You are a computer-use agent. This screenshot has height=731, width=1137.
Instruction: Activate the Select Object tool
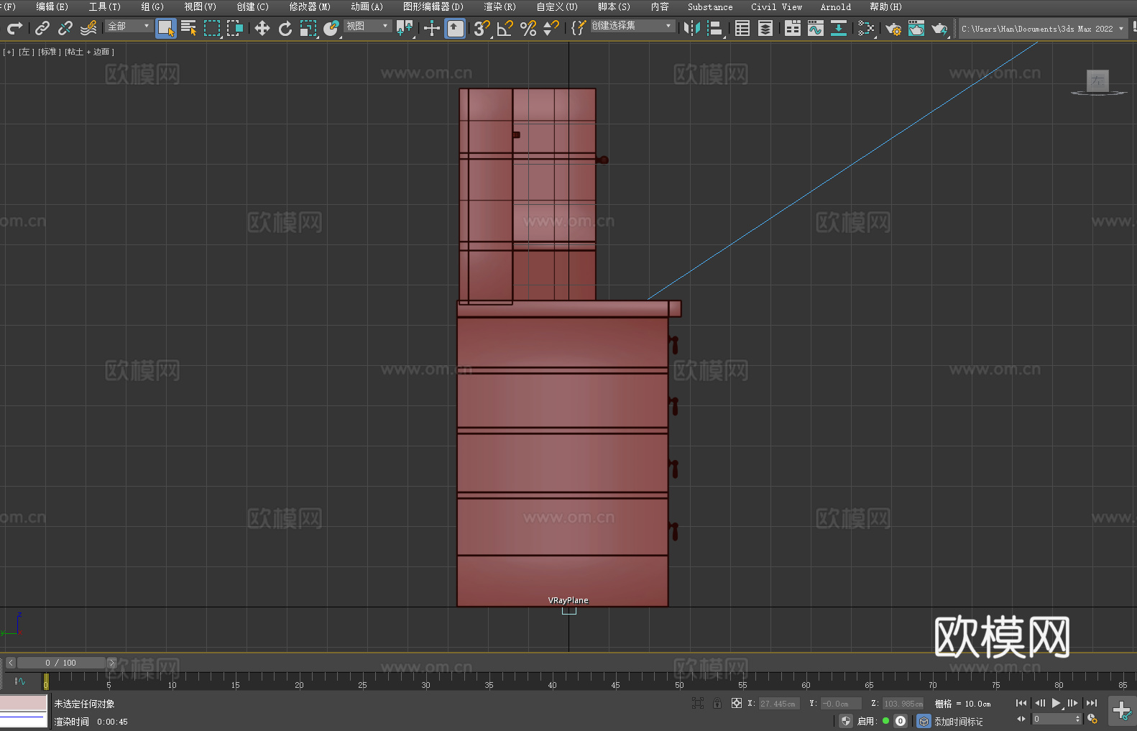point(166,28)
